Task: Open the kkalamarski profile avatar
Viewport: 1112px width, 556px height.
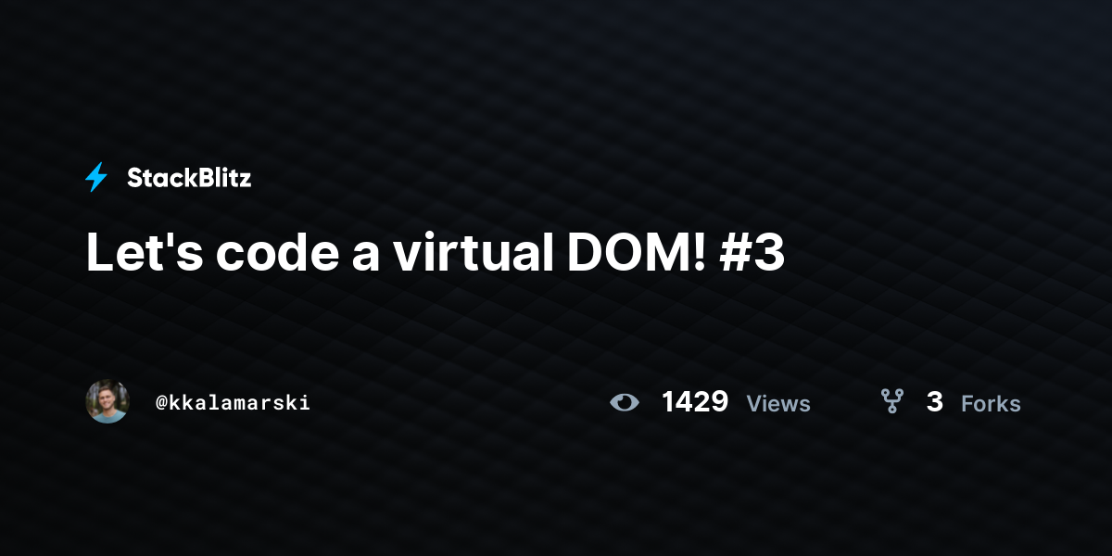Action: tap(107, 401)
